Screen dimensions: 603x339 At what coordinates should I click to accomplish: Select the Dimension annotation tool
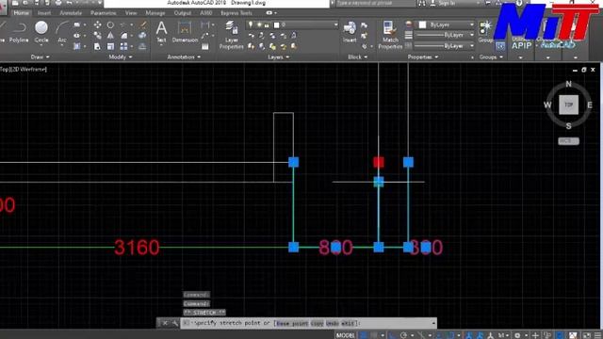pos(185,31)
